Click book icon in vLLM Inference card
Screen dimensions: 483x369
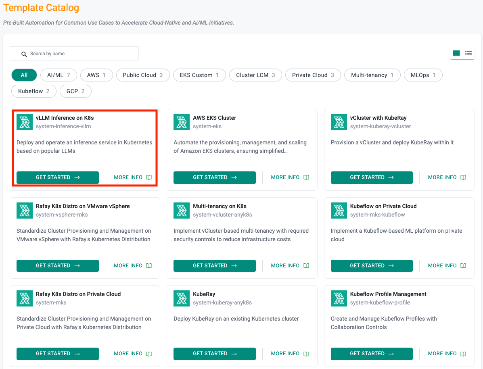(x=149, y=177)
